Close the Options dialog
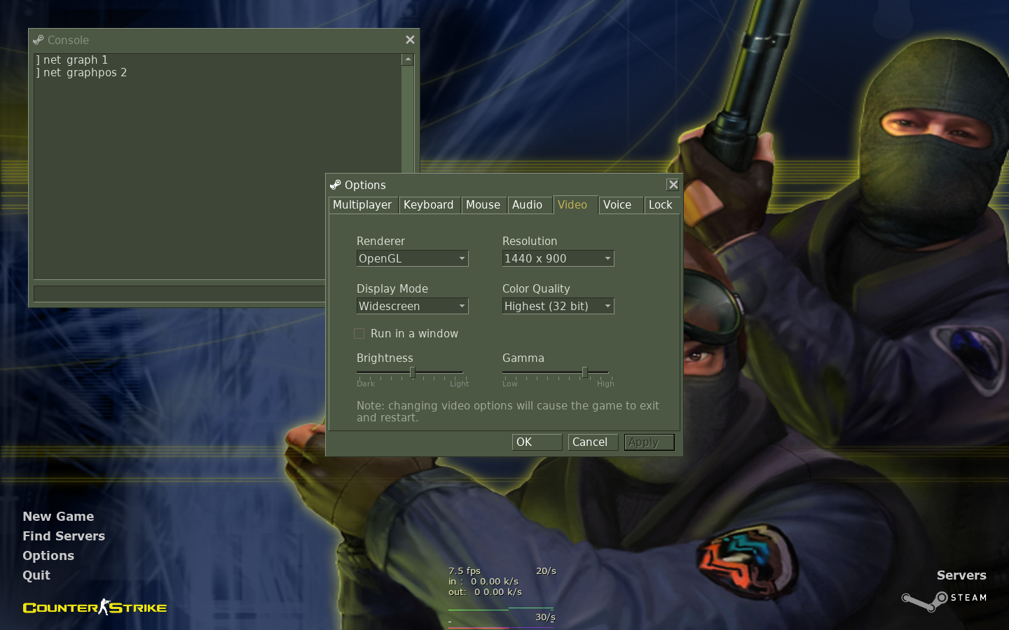 [x=673, y=185]
